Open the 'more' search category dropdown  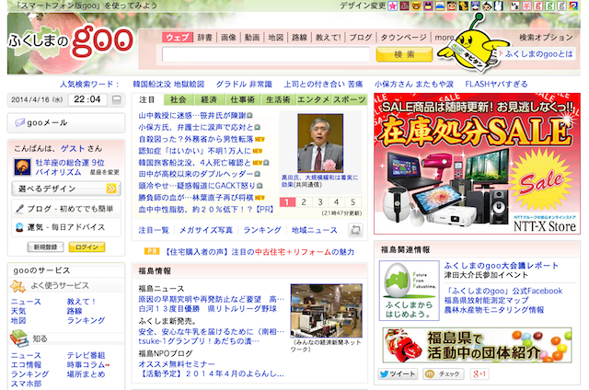click(445, 38)
